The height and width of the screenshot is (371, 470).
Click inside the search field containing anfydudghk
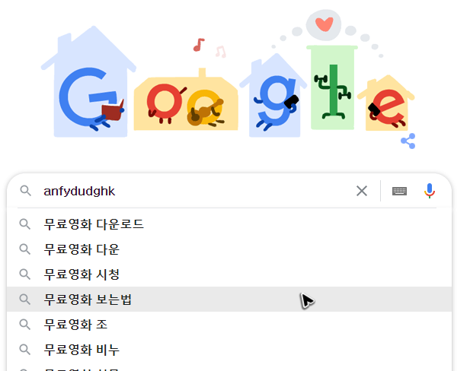(x=198, y=191)
